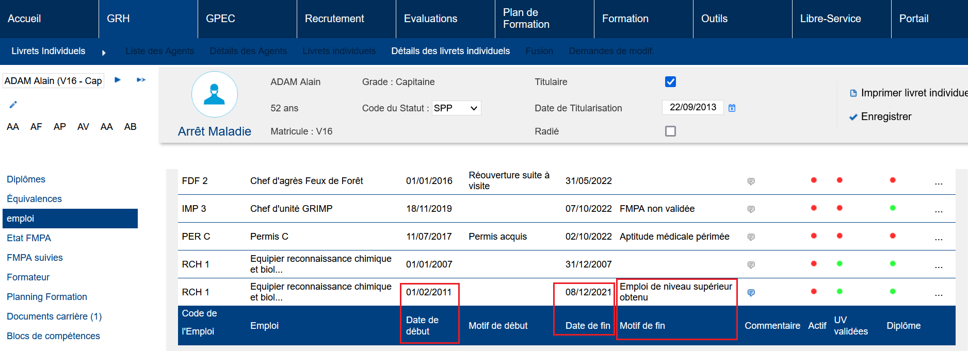Click Imprimer livret individuel

[908, 93]
